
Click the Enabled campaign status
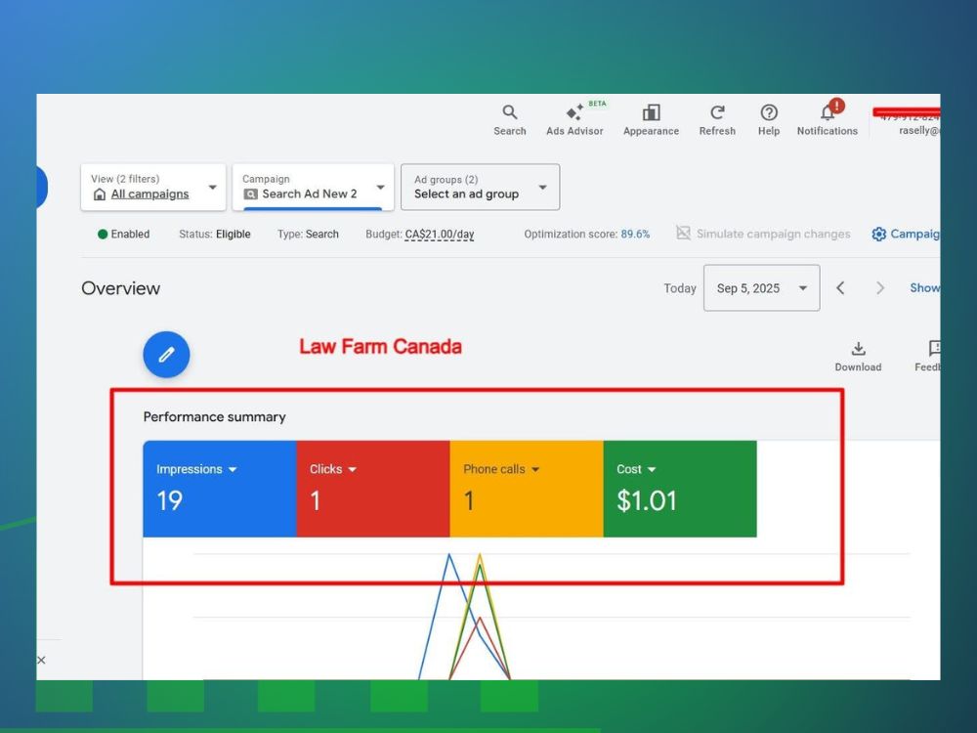(x=123, y=235)
